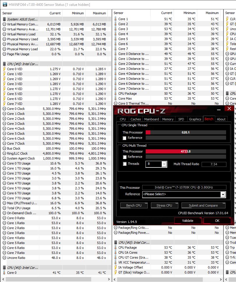Open the Threads count dropdown showing 8
236x282 pixels.
click(x=164, y=164)
